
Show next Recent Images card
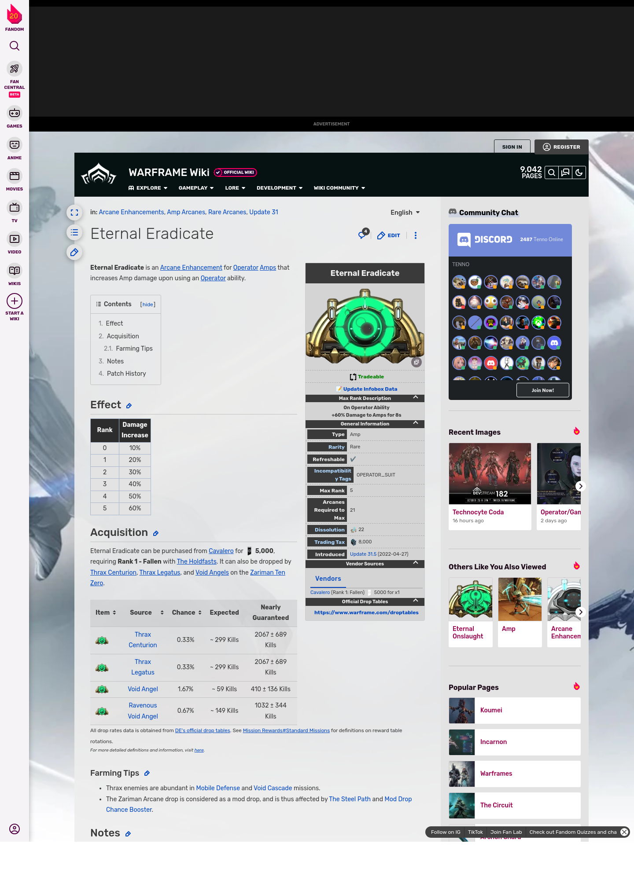tap(581, 486)
